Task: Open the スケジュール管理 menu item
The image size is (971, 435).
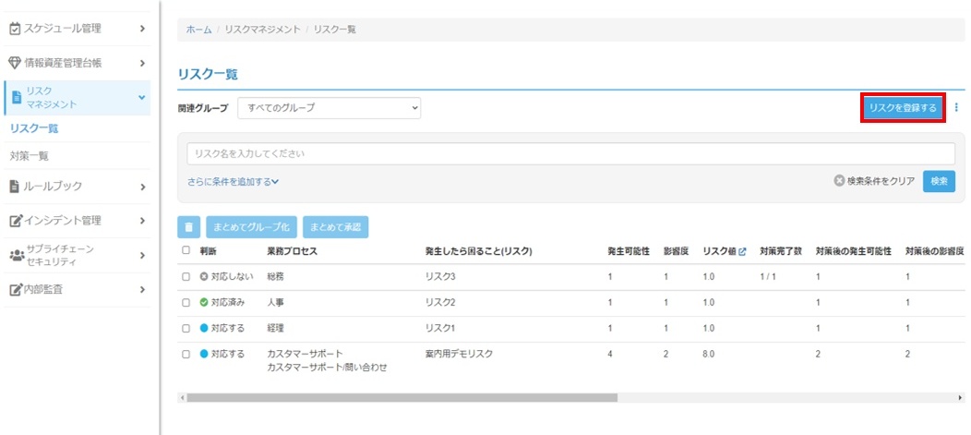Action: (x=78, y=29)
